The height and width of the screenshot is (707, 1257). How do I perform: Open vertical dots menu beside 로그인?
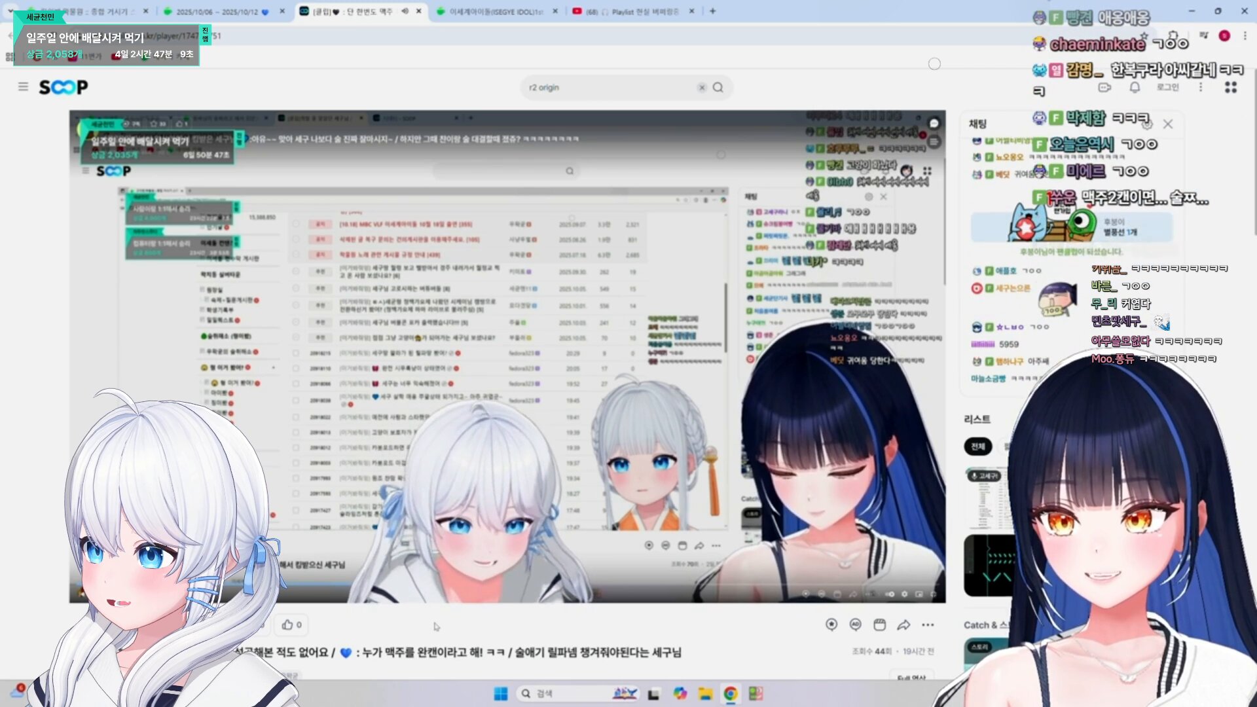(x=1201, y=87)
